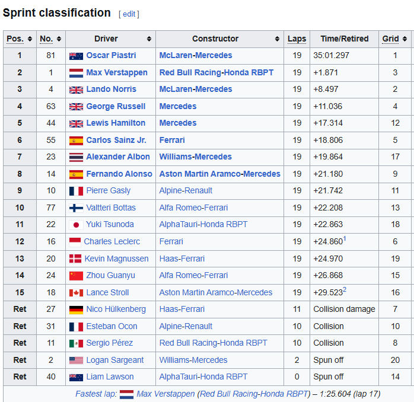Open Yuki Tsunoda driver link
The height and width of the screenshot is (402, 414).
click(110, 224)
